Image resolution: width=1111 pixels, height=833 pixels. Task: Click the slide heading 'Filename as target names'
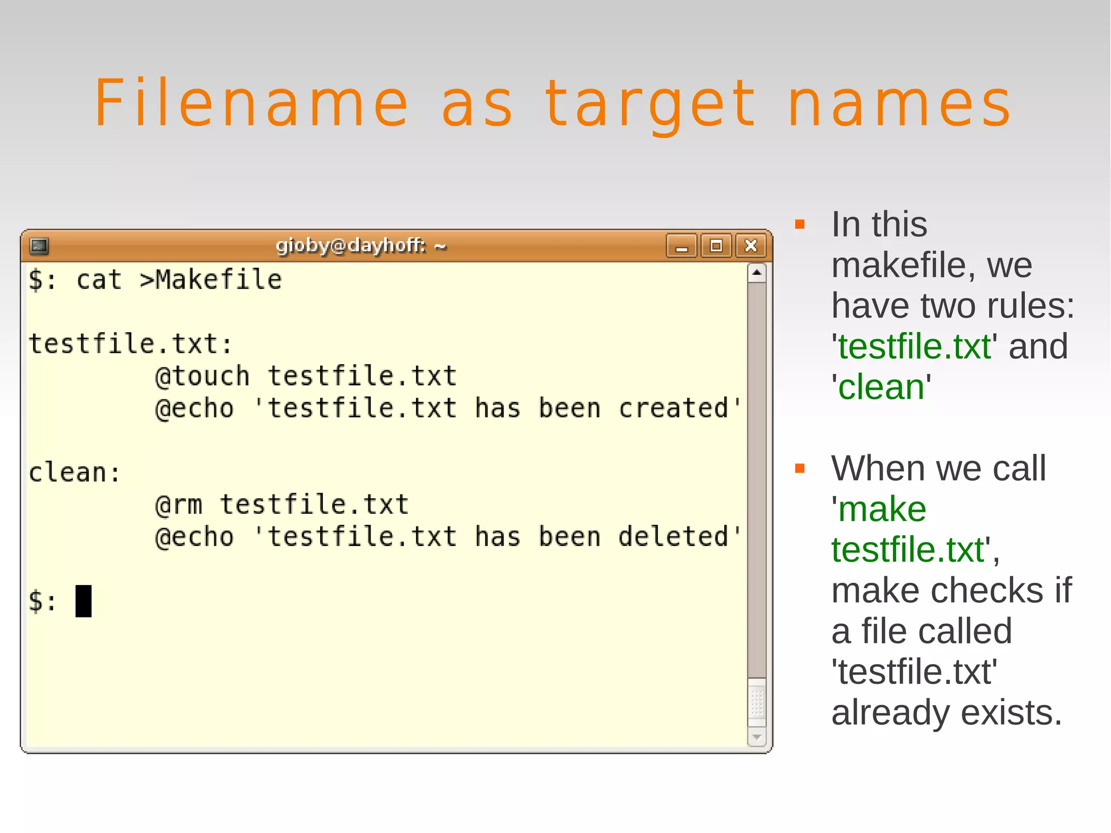click(553, 103)
